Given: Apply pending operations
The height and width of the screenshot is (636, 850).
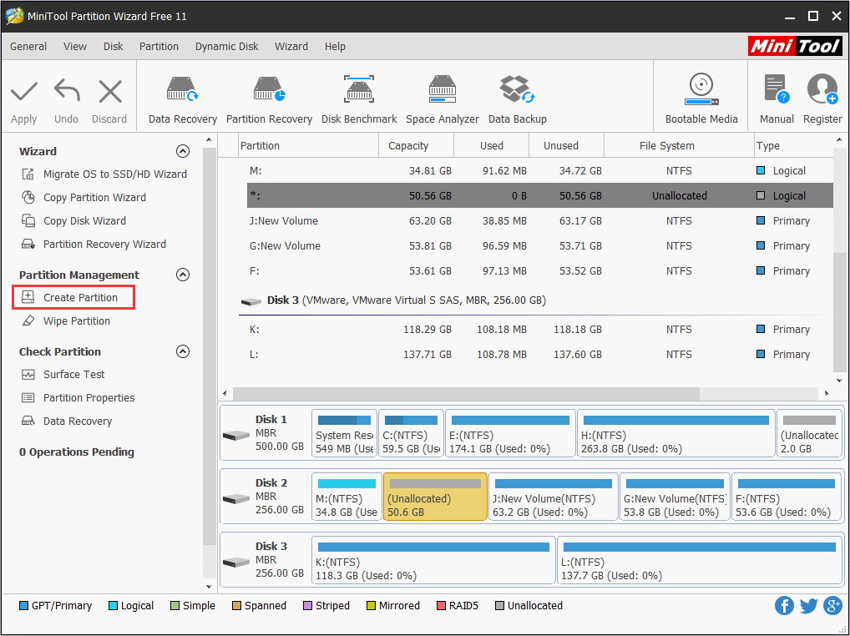Looking at the screenshot, I should 23,96.
